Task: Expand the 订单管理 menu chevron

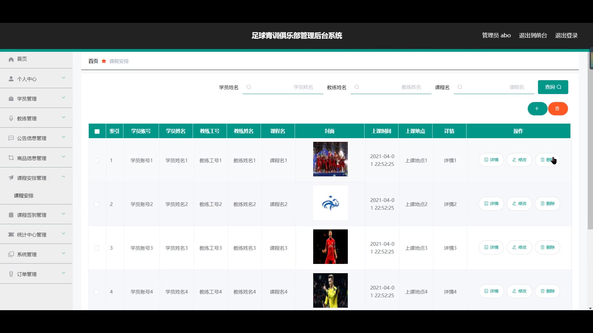Action: (64, 273)
